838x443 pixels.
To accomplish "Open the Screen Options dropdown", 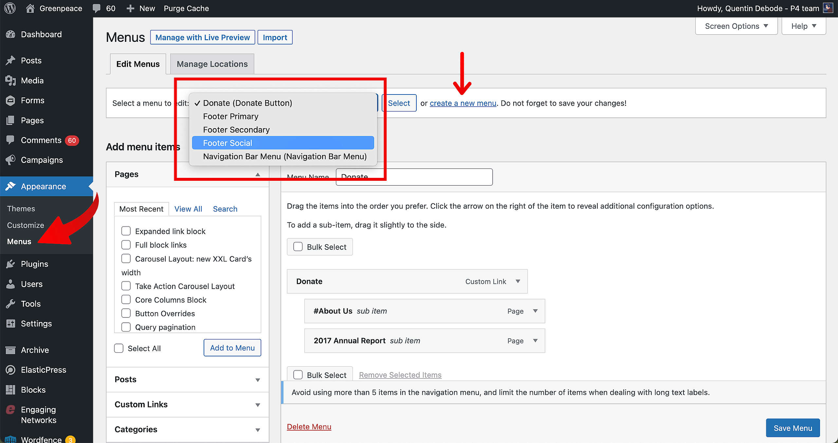I will [736, 26].
